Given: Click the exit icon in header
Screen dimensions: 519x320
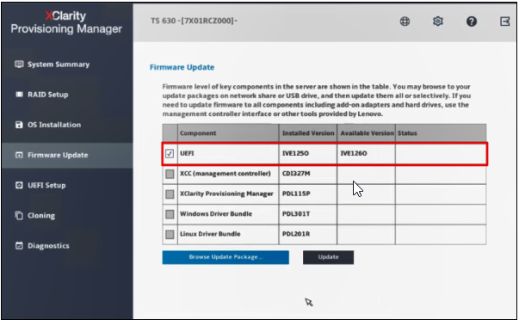Looking at the screenshot, I should click(x=504, y=22).
